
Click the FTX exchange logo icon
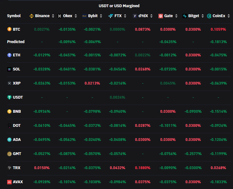(x=111, y=16)
